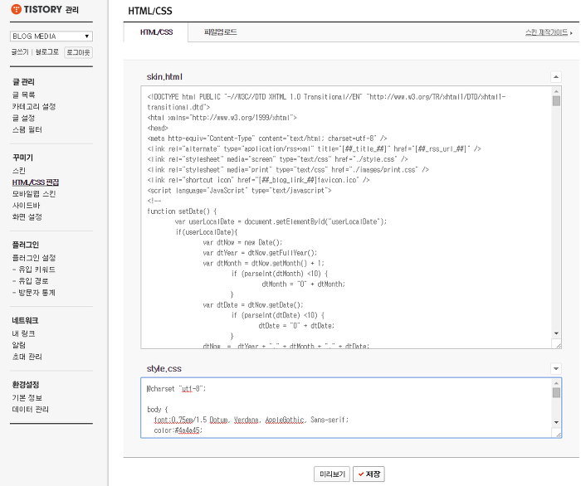
Task: Select 스킨 under 꾸미기
Action: point(19,171)
